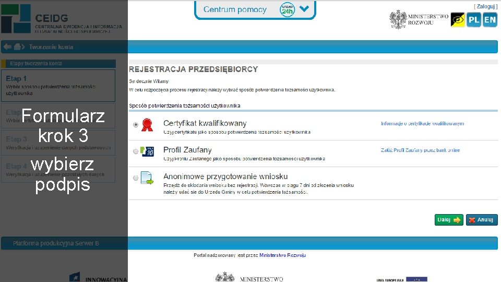The image size is (501, 282).
Task: Expand the Centrum pomocy dropdown chevron
Action: click(304, 9)
